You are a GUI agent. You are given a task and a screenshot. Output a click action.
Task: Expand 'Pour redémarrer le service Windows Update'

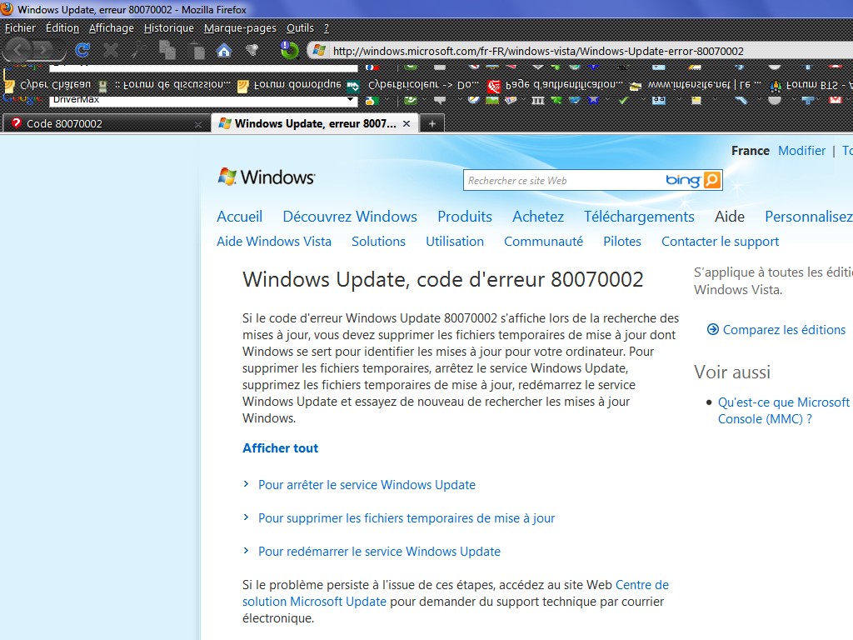point(379,552)
